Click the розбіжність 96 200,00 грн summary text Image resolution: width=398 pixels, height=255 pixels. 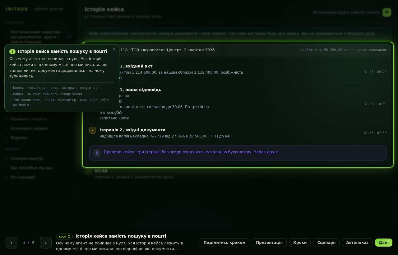tap(344, 50)
